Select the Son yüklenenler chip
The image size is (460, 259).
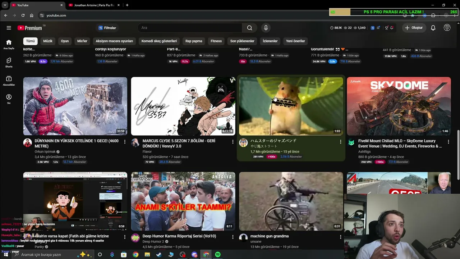pos(242,41)
